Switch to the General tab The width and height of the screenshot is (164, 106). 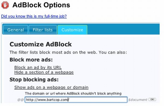pyautogui.click(x=16, y=30)
